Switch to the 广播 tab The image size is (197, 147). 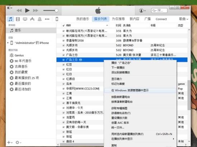tap(147, 19)
